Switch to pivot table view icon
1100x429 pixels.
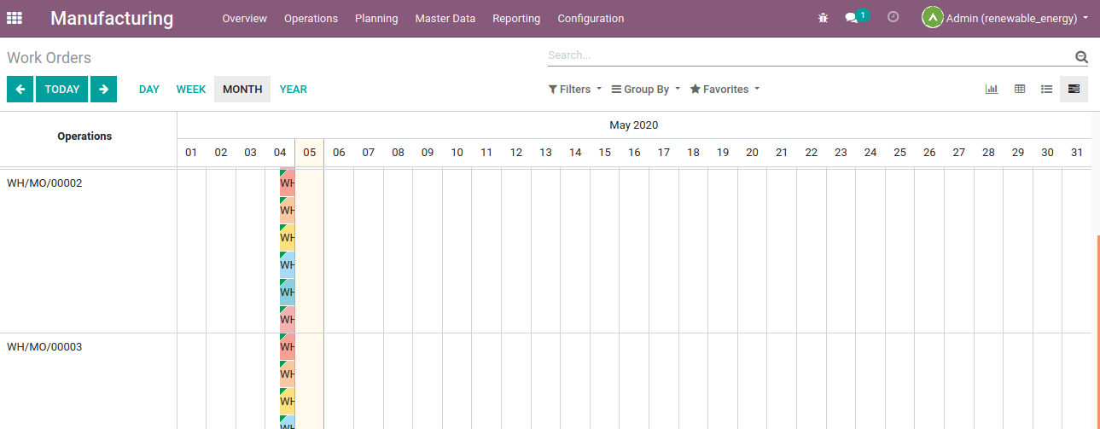click(1019, 89)
